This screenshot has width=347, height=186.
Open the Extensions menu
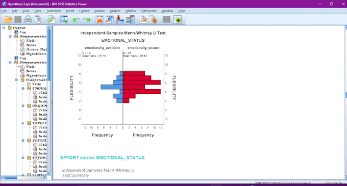tap(148, 11)
